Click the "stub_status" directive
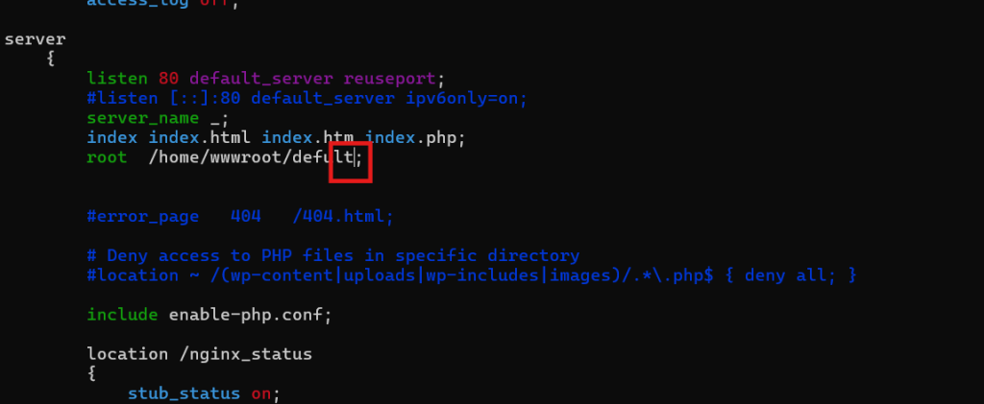This screenshot has height=404, width=984. (184, 393)
